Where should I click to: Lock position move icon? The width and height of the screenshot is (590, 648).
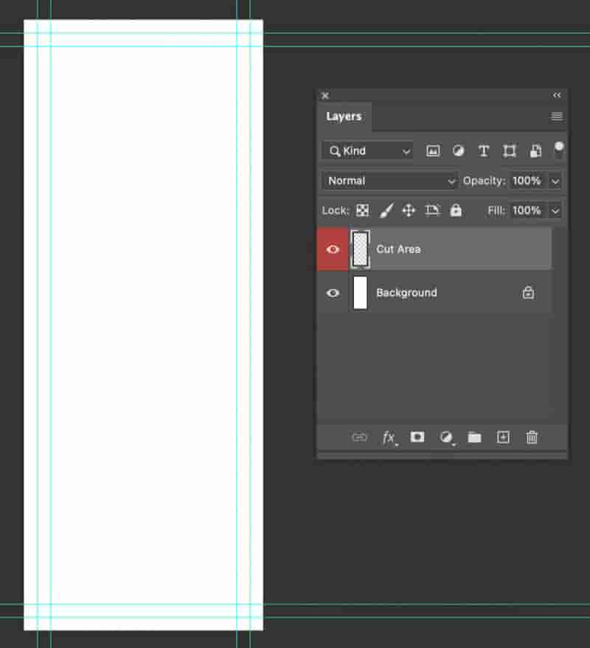pos(409,210)
